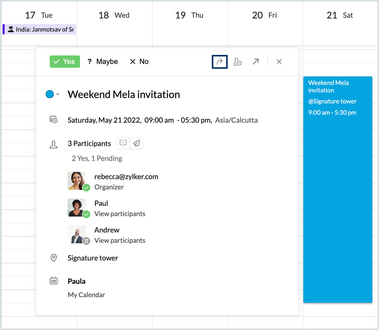This screenshot has width=379, height=330.
Task: Click the blue event color circle
Action: (50, 94)
